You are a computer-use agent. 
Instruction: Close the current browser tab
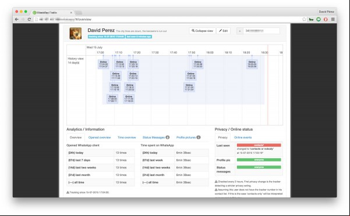pyautogui.click(x=71, y=13)
